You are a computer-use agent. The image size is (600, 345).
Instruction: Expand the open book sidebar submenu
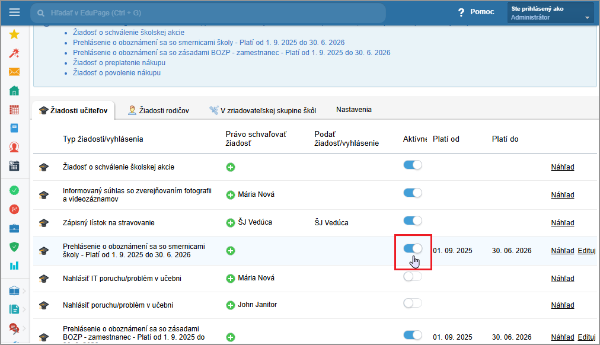click(x=24, y=291)
